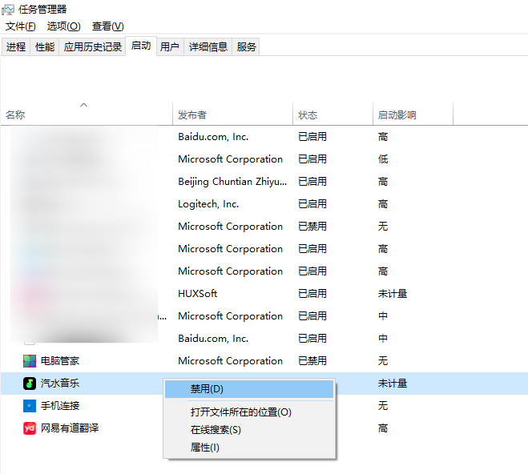Click the HUXSoft publisher cell
This screenshot has height=474, width=528.
click(x=198, y=294)
